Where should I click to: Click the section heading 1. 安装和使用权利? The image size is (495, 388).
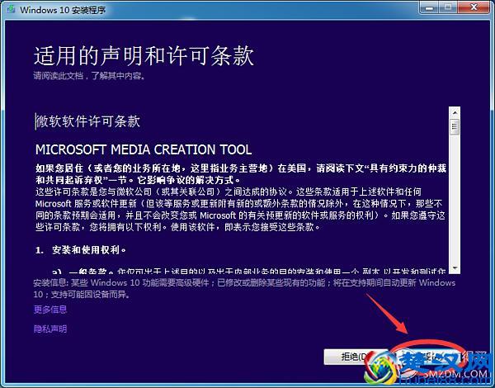81,250
